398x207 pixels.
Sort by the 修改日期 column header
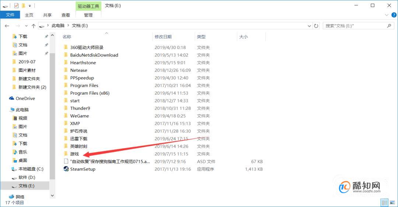[163, 37]
